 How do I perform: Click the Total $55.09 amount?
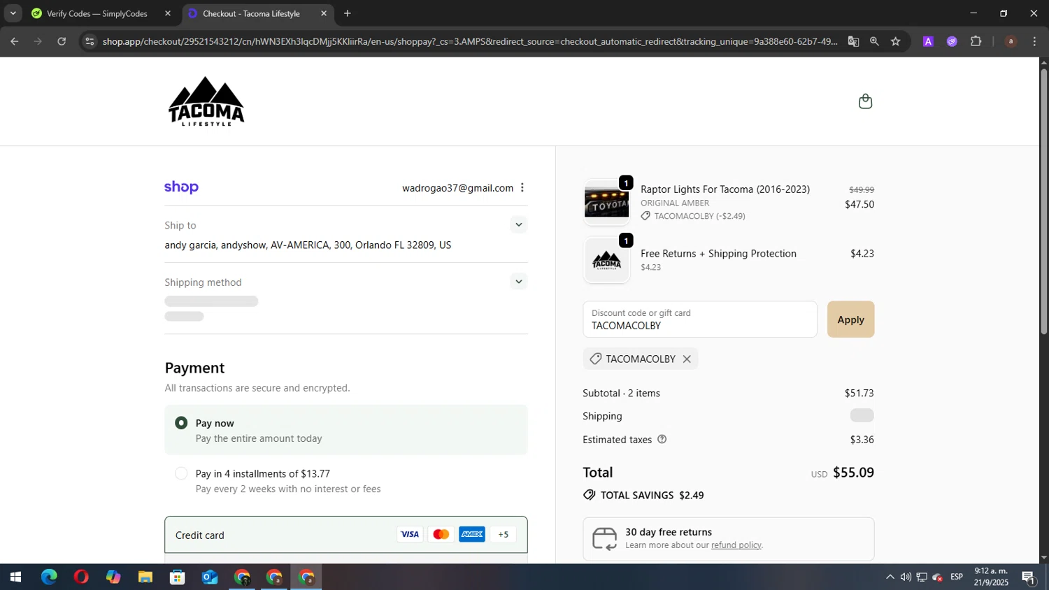pyautogui.click(x=853, y=473)
